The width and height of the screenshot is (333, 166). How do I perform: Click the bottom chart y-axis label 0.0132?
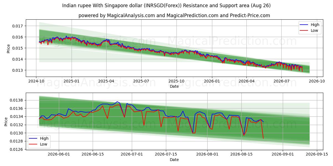point(16,125)
